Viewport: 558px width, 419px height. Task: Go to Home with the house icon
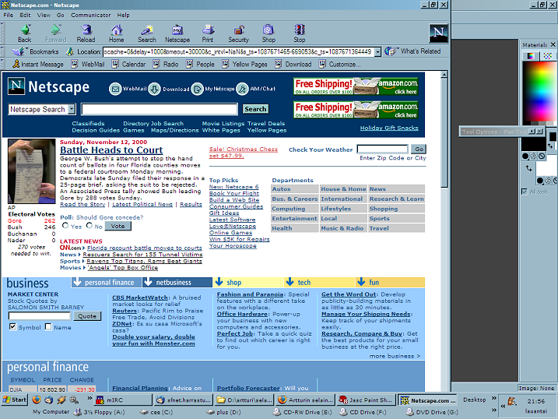[117, 33]
